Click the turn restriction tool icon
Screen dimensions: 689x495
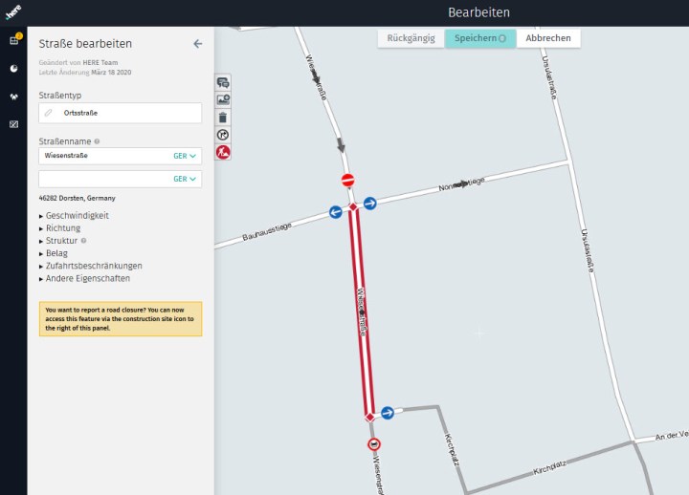[223, 135]
